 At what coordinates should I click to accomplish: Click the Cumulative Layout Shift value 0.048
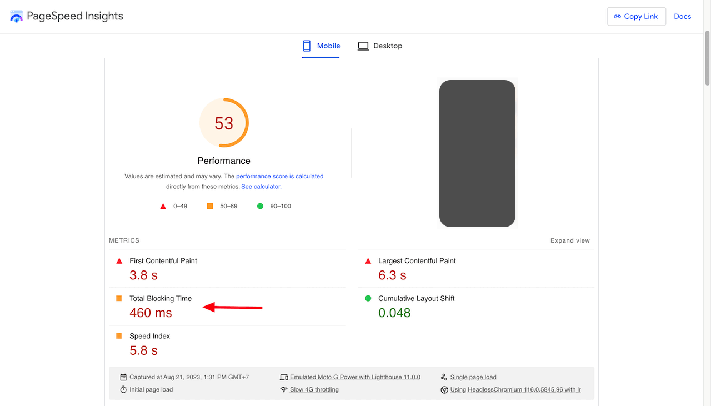394,313
